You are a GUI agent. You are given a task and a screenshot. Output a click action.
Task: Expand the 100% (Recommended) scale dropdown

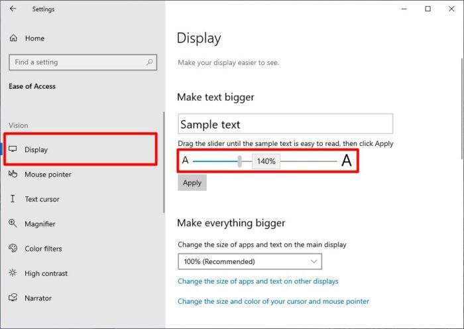click(250, 261)
